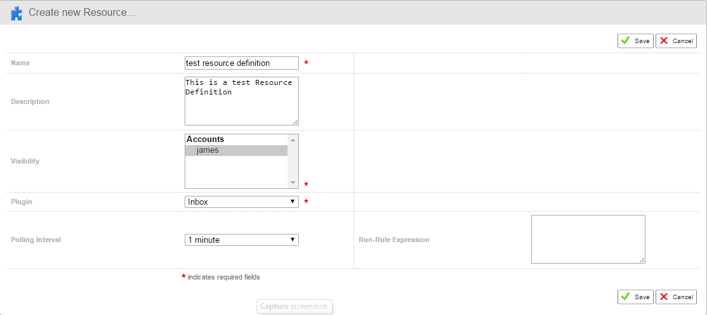
Task: Click the blue puzzle piece header icon
Action: point(17,13)
